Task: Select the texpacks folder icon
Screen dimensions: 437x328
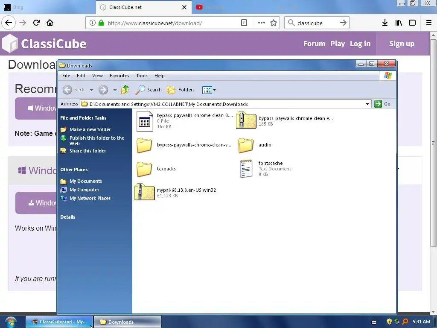Action: [x=144, y=169]
